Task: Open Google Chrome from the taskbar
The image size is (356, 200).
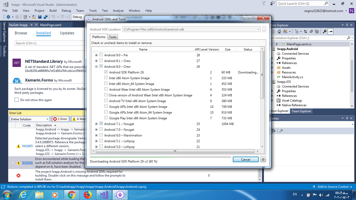Action: (71, 195)
